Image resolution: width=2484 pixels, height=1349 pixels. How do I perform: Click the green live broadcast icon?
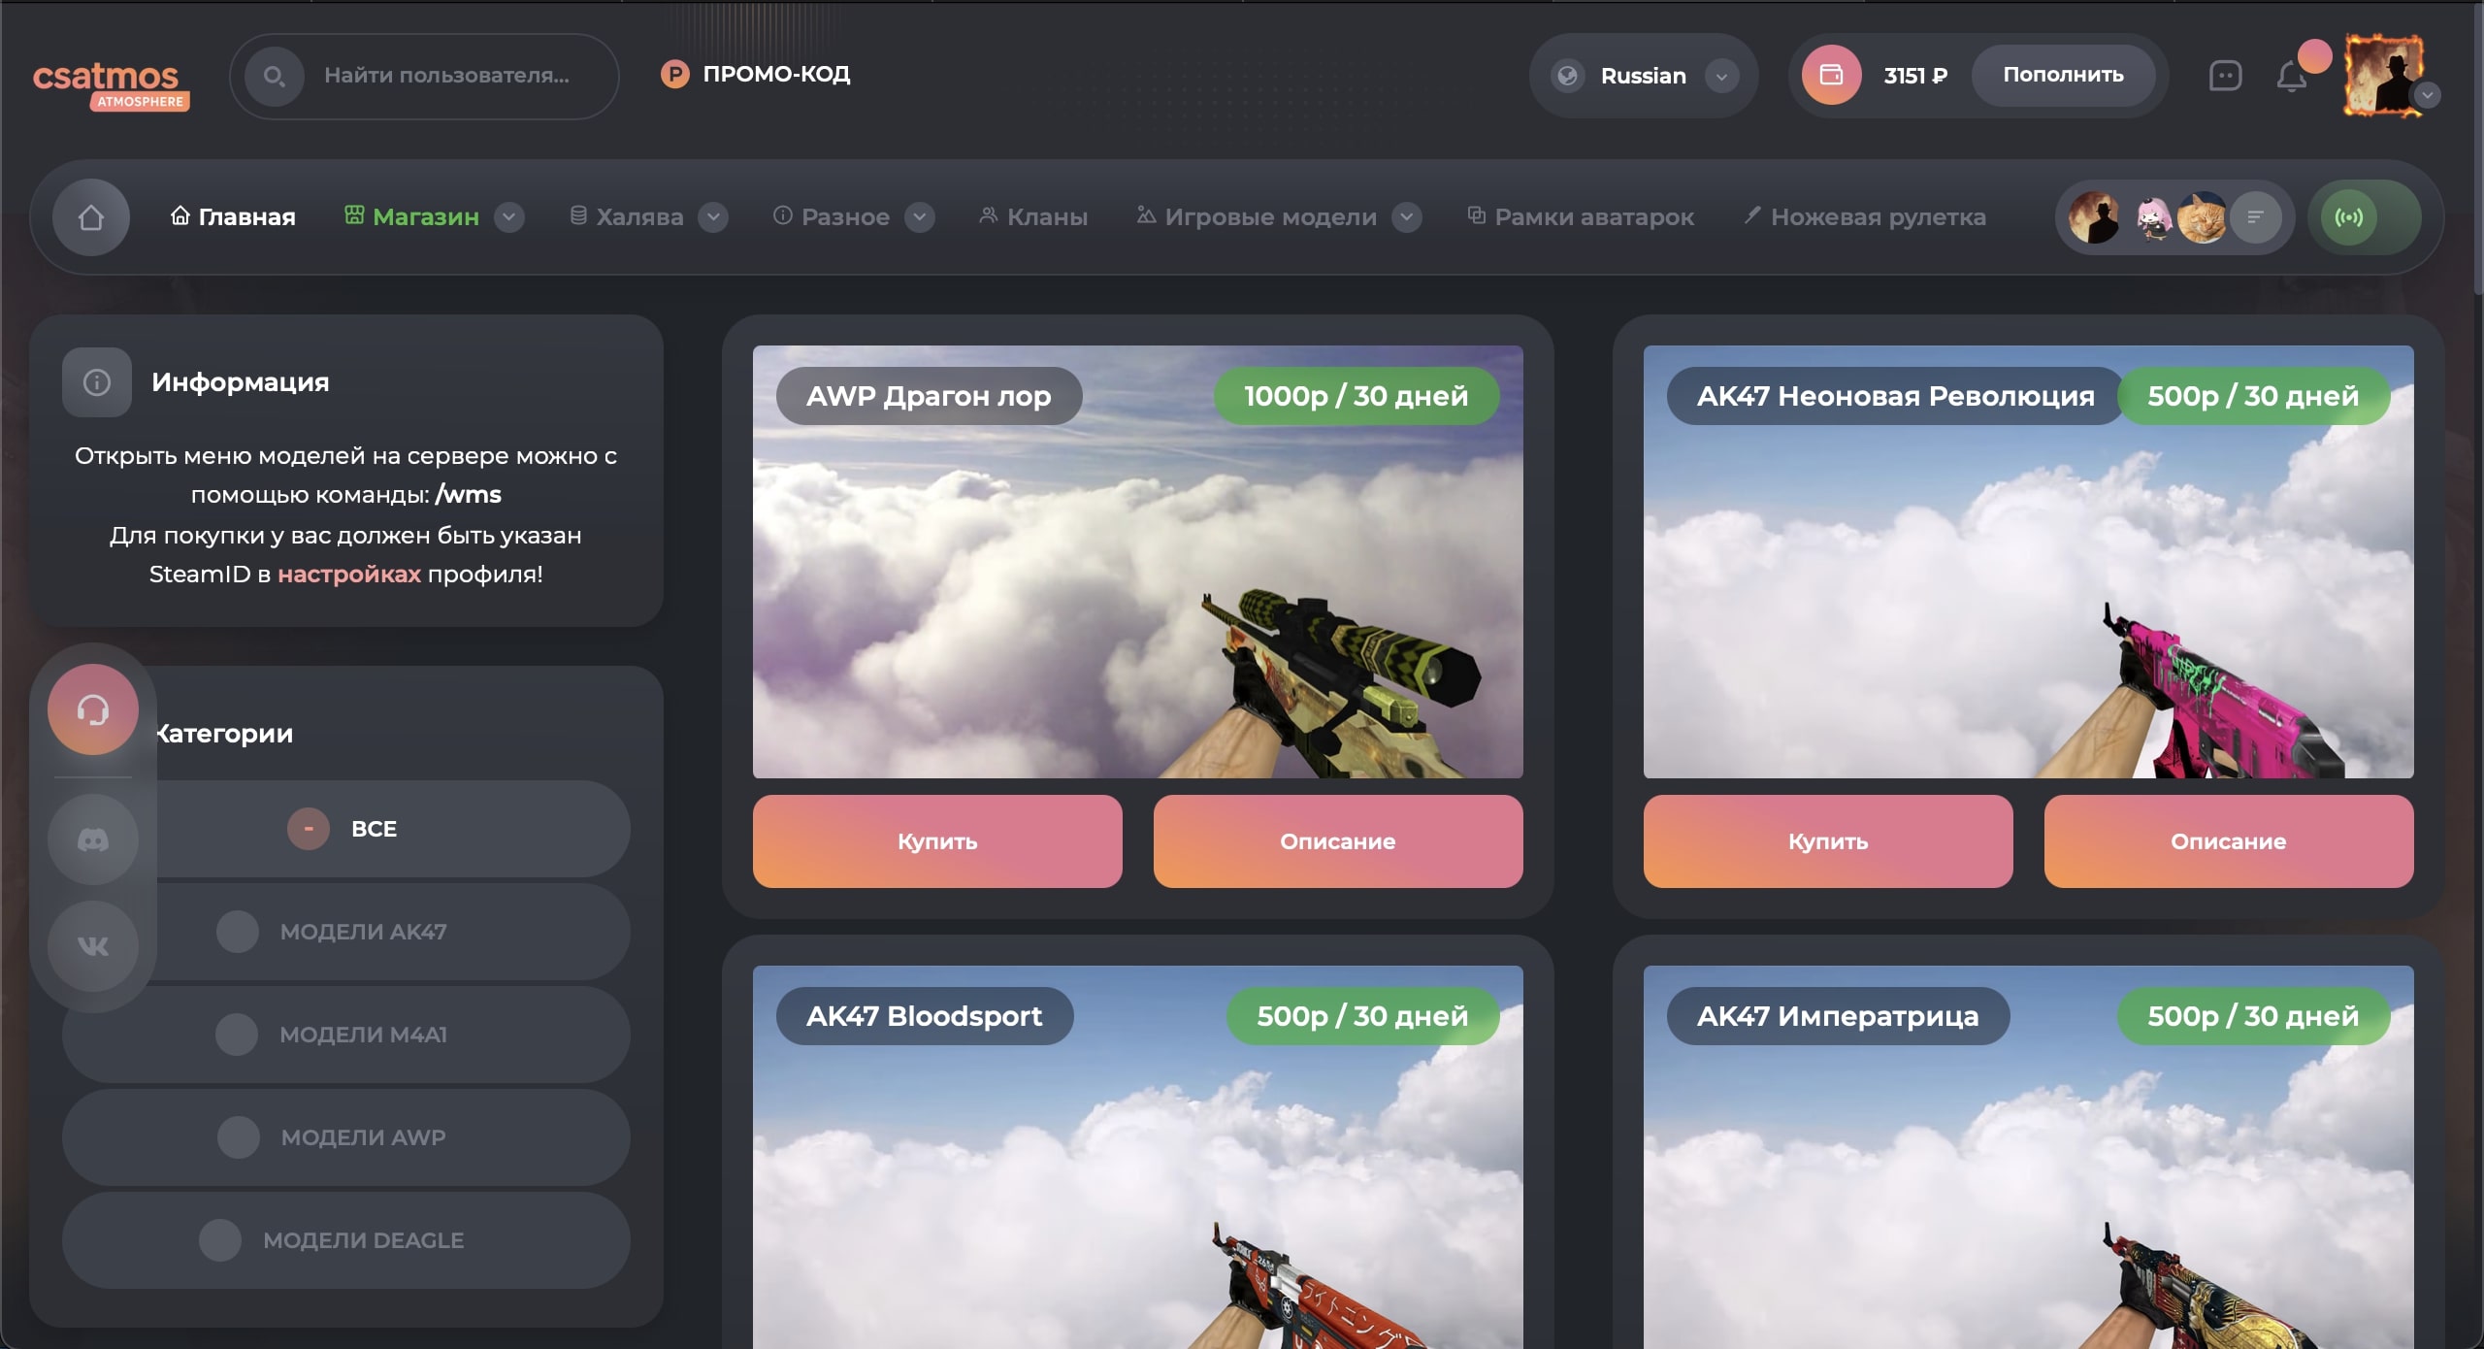(x=2349, y=217)
